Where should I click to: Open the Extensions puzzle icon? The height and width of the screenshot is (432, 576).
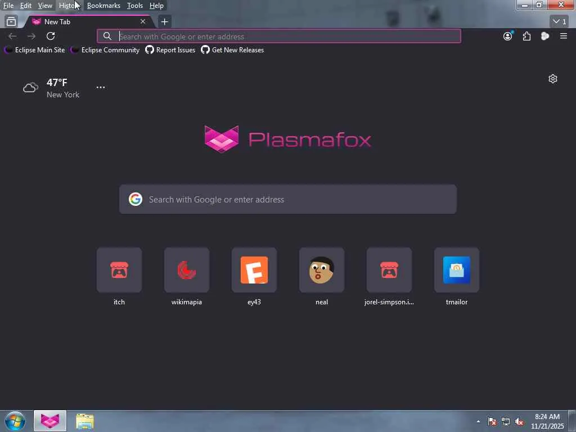(x=526, y=36)
